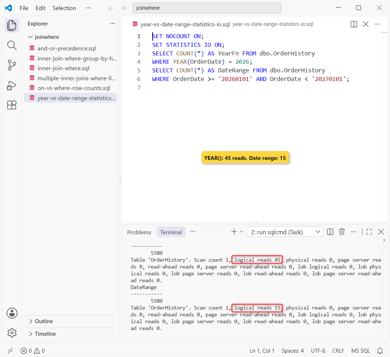
Task: Go back using the navigation arrow
Action: click(x=111, y=8)
